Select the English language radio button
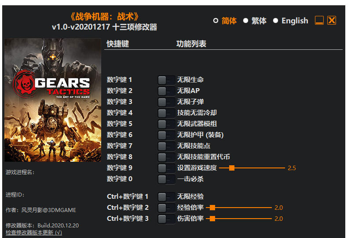Image resolution: width=351 pixels, height=238 pixels. tap(275, 21)
